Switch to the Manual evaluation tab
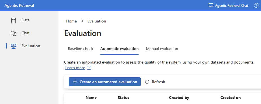Viewport: 261px width, 104px height. coord(162,49)
